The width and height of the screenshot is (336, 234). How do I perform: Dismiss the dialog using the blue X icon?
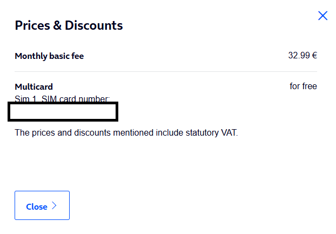322,16
